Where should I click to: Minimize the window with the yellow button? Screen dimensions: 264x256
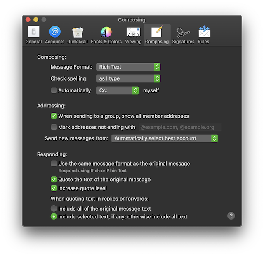pyautogui.click(x=36, y=19)
